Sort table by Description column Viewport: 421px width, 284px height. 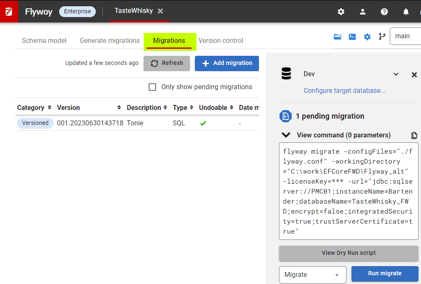(165, 107)
